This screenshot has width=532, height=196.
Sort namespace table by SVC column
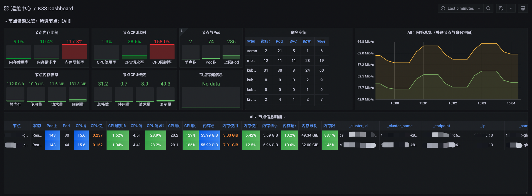pos(293,41)
